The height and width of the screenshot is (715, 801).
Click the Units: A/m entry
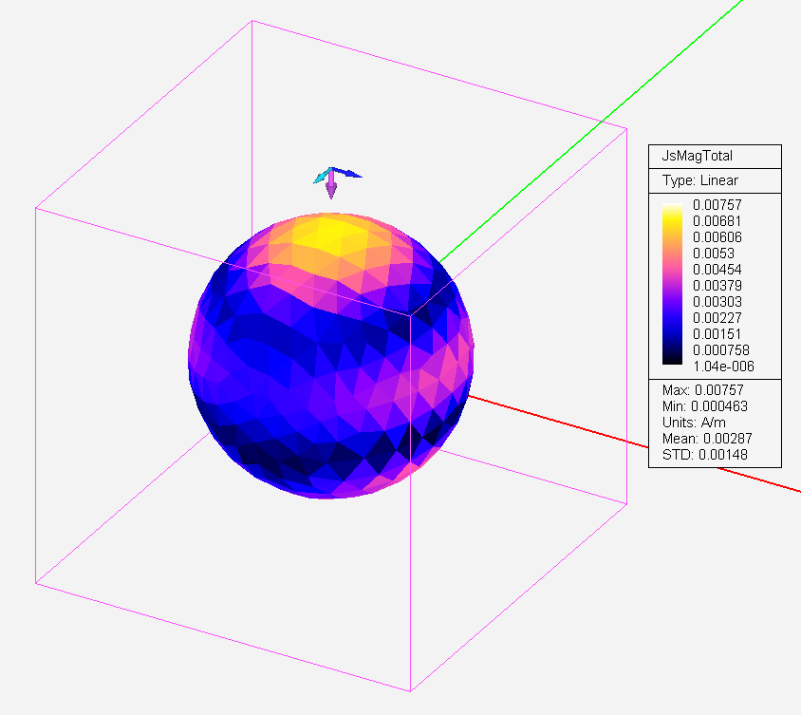pos(694,423)
